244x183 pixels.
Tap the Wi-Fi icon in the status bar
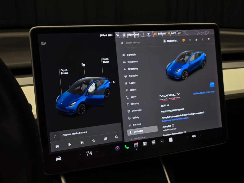pyautogui.click(x=148, y=34)
